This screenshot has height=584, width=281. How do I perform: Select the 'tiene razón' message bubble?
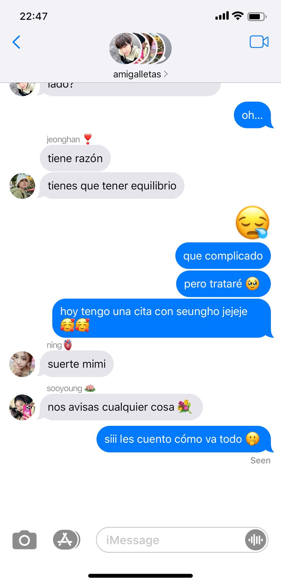point(75,158)
